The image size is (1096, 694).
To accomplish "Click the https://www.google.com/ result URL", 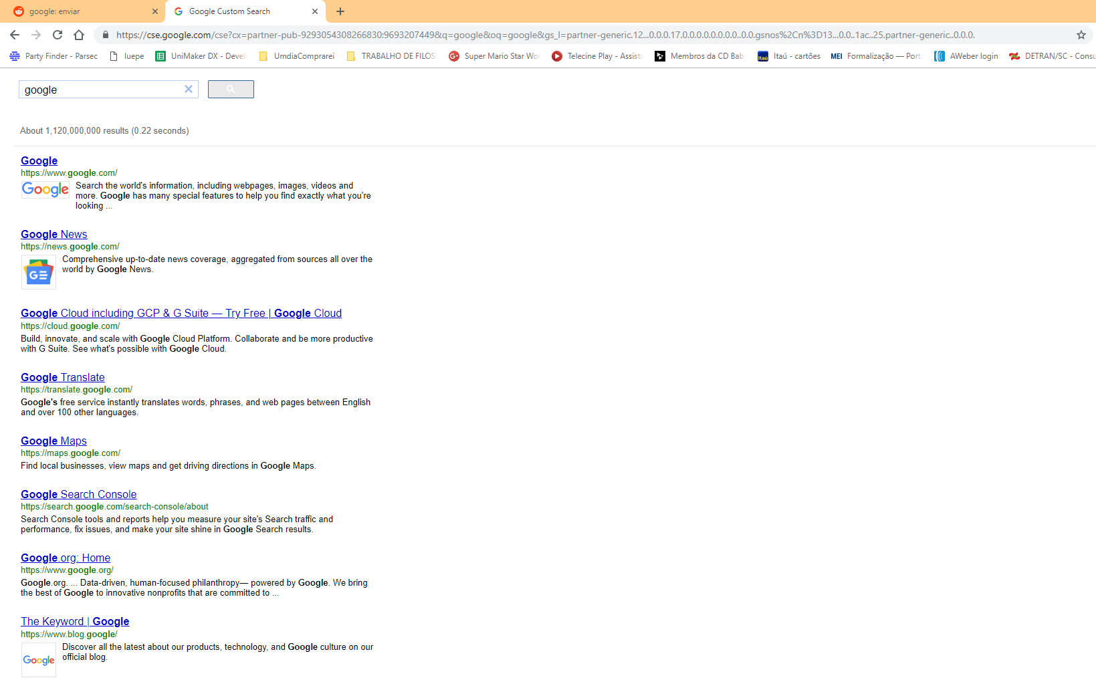I will point(69,173).
